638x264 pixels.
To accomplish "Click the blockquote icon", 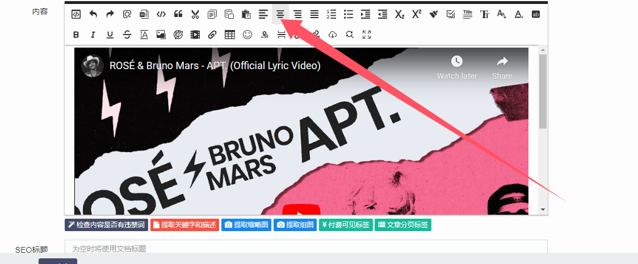I will [x=178, y=15].
